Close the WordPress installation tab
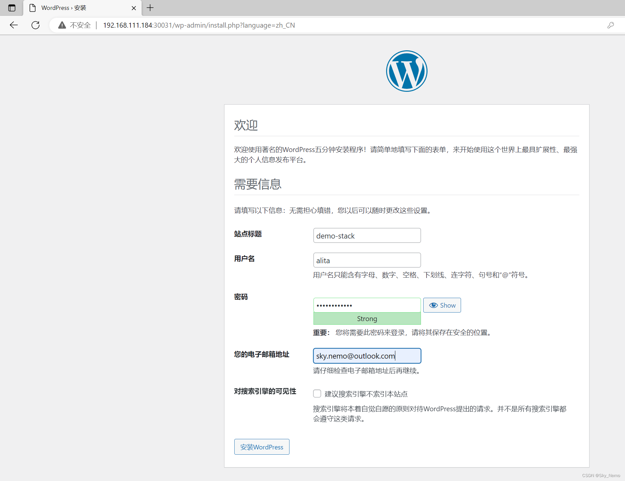 coord(134,8)
